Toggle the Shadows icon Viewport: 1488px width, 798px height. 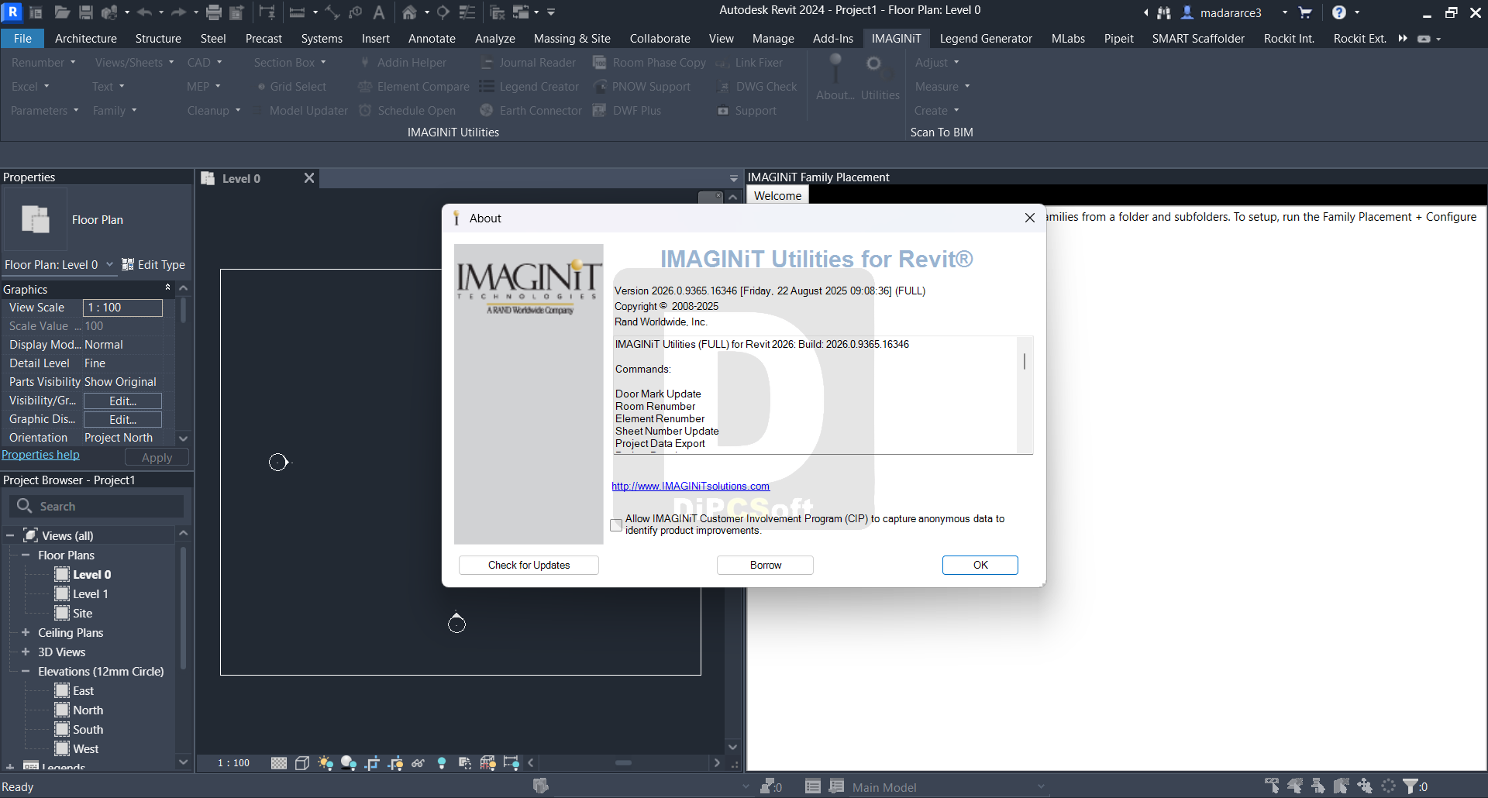(x=349, y=763)
